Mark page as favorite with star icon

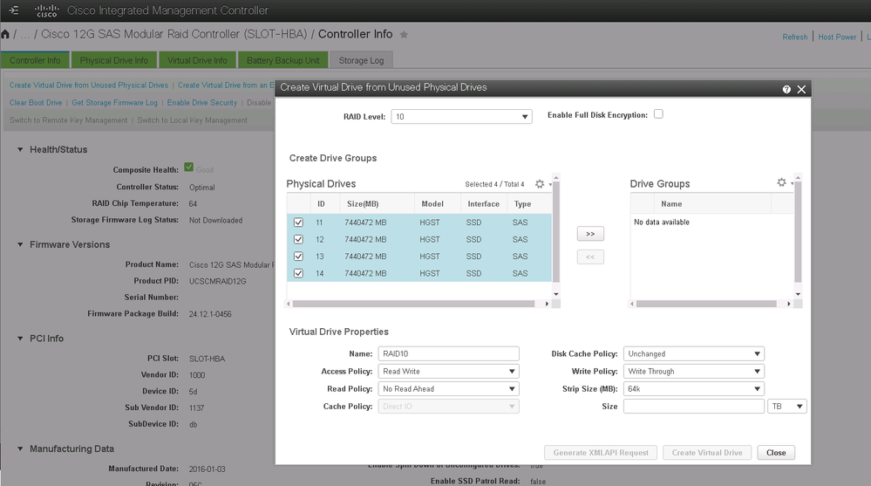coord(404,35)
